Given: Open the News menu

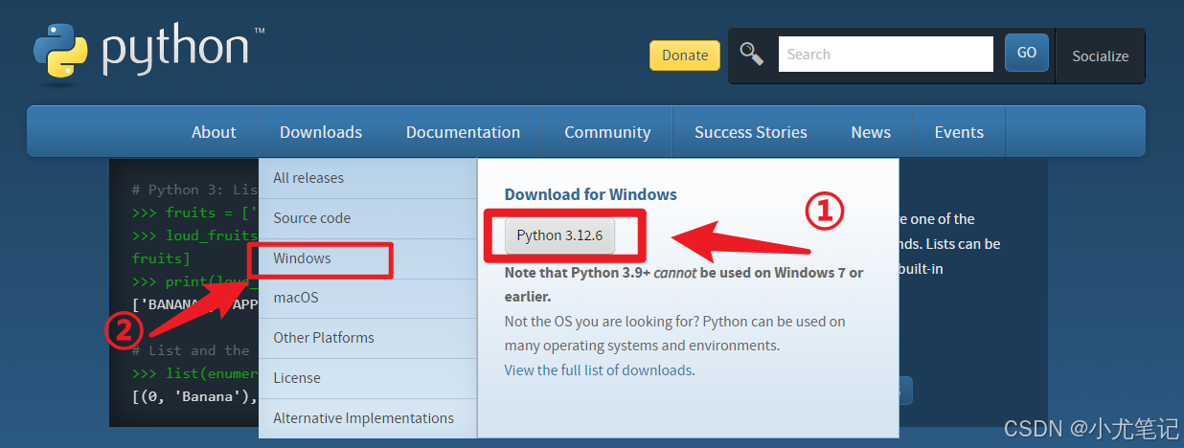Looking at the screenshot, I should coord(871,132).
